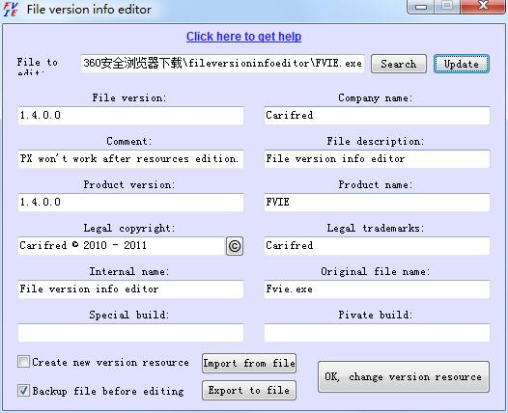Select the Company name text field
The image size is (508, 413).
click(377, 116)
